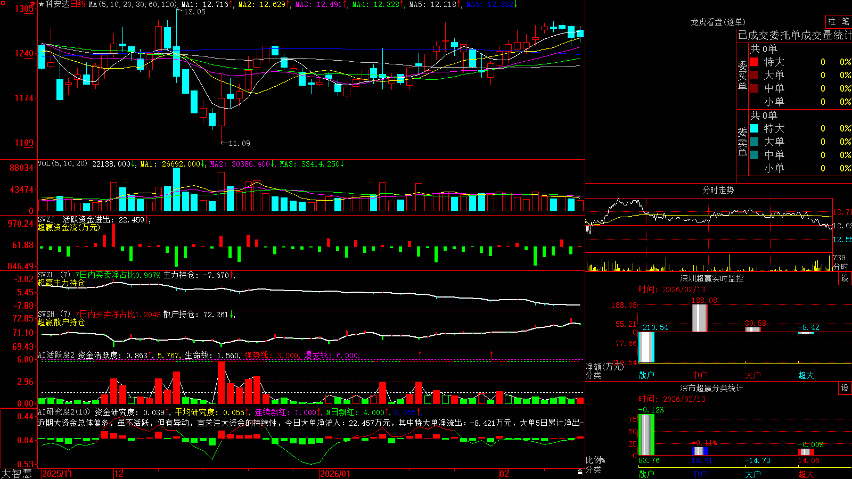Click the 科安达 stock name
The width and height of the screenshot is (852, 479).
tap(58, 4)
